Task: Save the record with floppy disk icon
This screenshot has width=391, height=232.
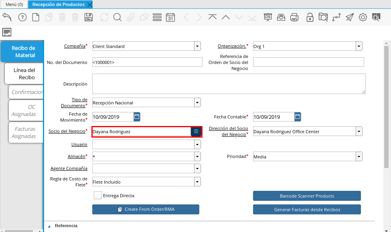Action: (89, 17)
